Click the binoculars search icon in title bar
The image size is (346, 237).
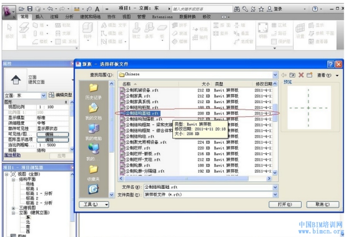(237, 9)
